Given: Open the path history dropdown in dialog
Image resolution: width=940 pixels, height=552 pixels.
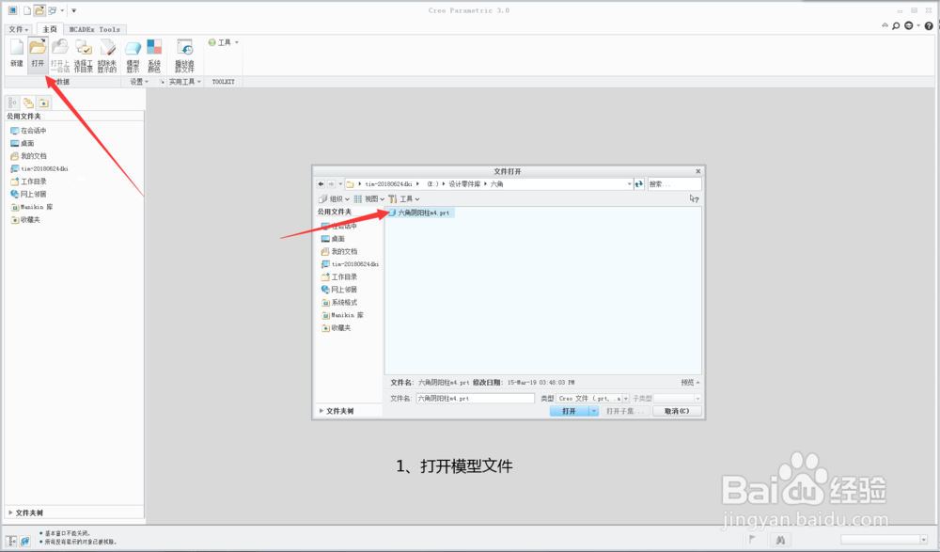Looking at the screenshot, I should [x=629, y=184].
